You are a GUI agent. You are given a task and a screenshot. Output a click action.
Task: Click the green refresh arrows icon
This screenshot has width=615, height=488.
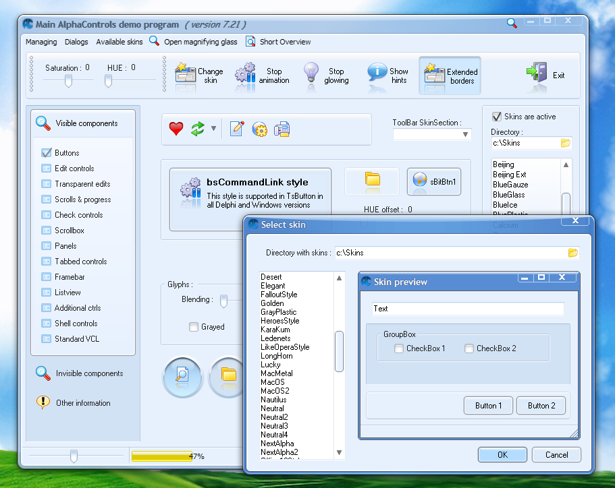click(x=198, y=129)
